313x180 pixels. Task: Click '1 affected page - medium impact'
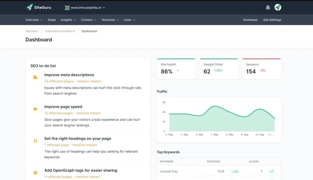(x=71, y=145)
